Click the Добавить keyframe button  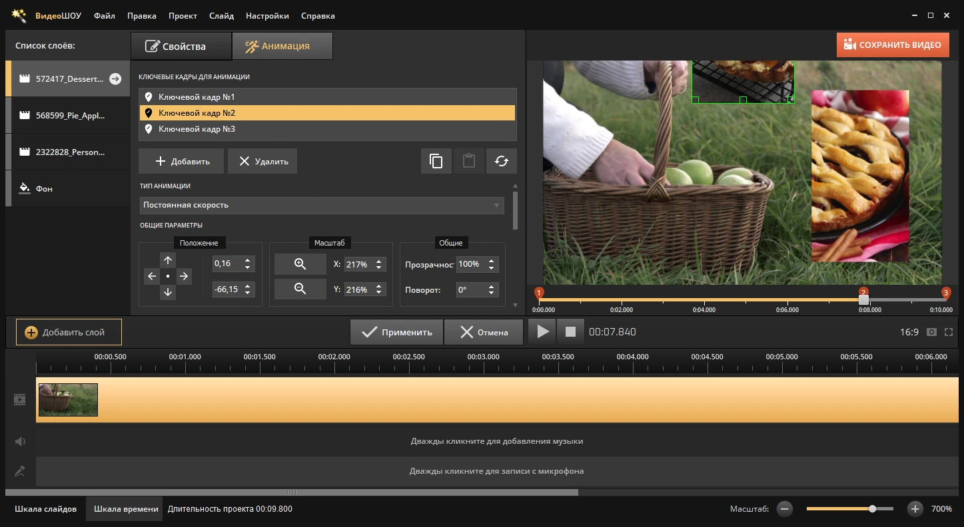tap(181, 161)
